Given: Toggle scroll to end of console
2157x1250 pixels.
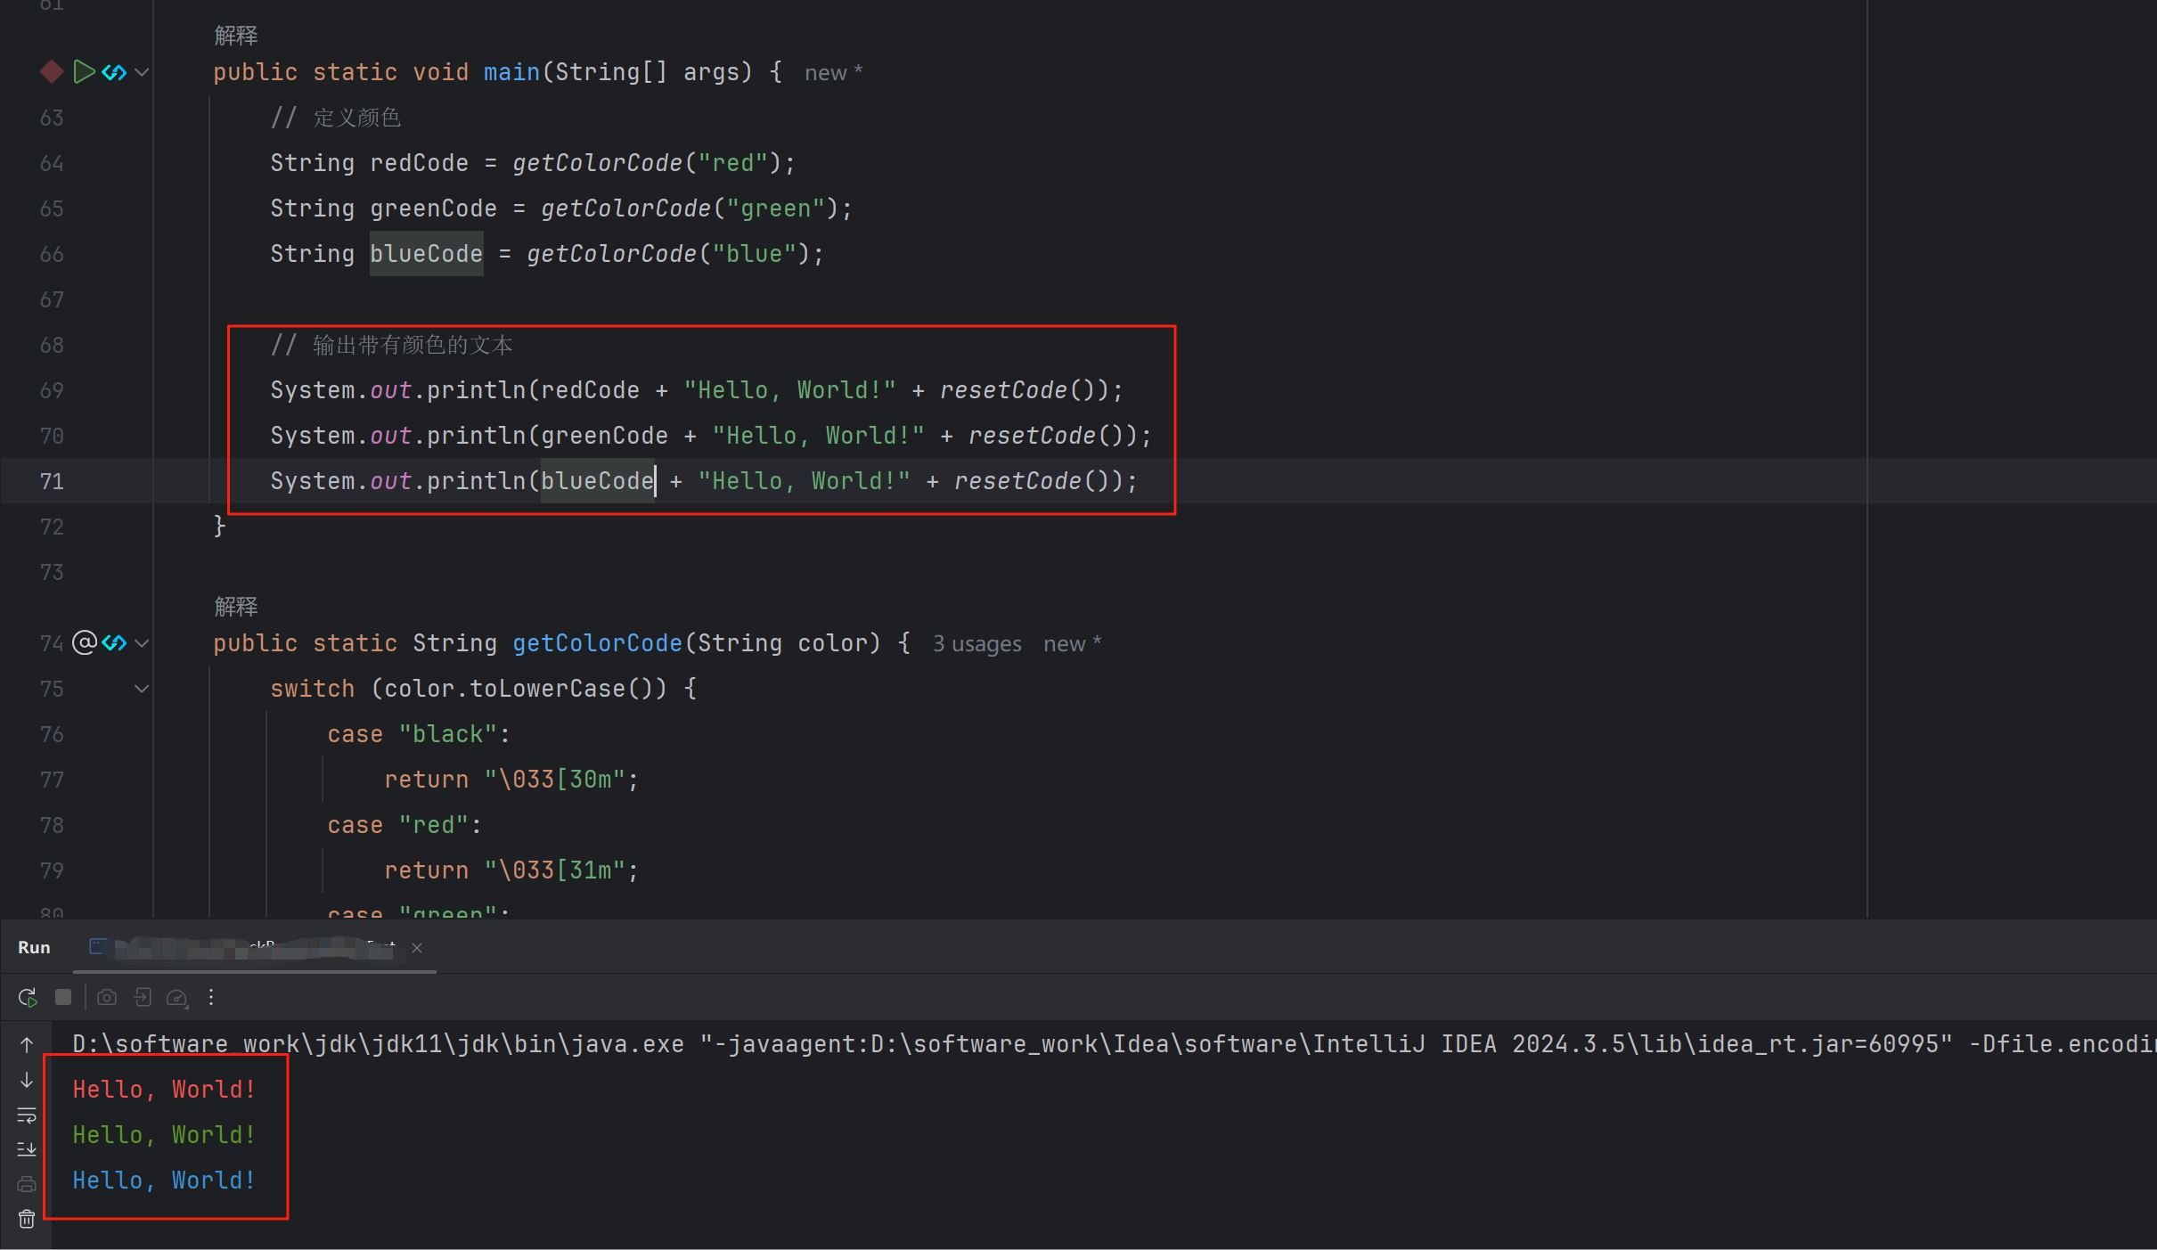Looking at the screenshot, I should [27, 1149].
